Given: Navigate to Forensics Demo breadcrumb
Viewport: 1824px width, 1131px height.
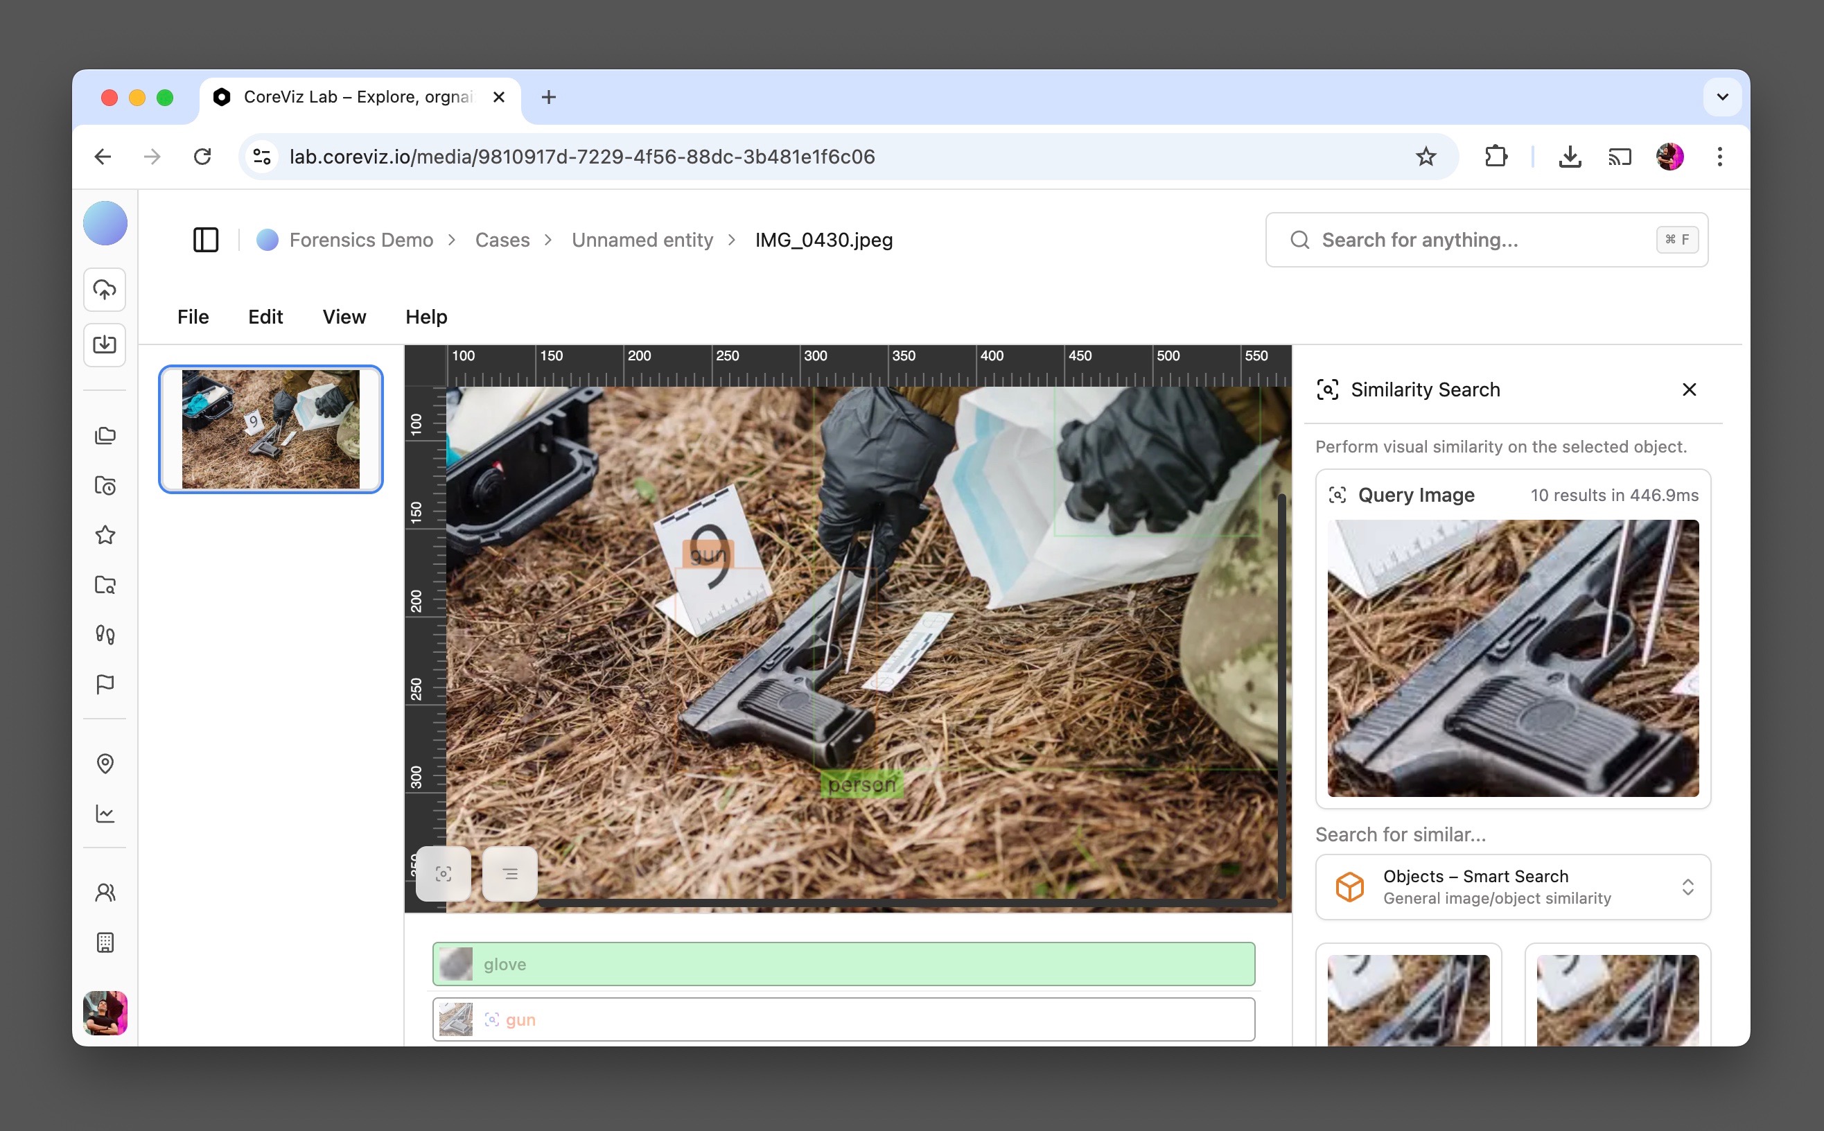Looking at the screenshot, I should coord(360,240).
